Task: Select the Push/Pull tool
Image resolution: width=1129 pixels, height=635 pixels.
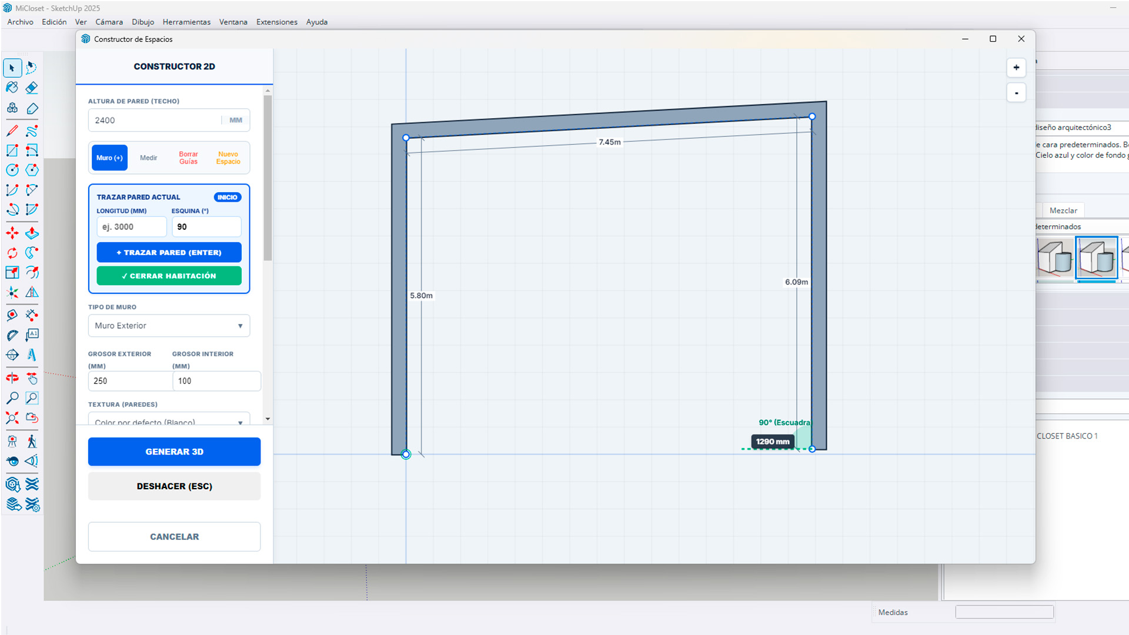Action: [x=32, y=233]
